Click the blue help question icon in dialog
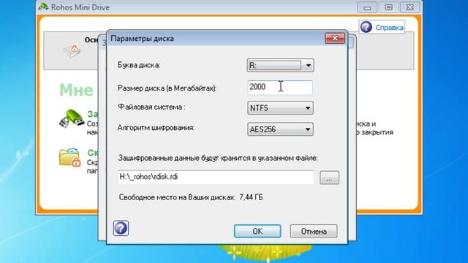This screenshot has width=468, height=263. pos(121,228)
